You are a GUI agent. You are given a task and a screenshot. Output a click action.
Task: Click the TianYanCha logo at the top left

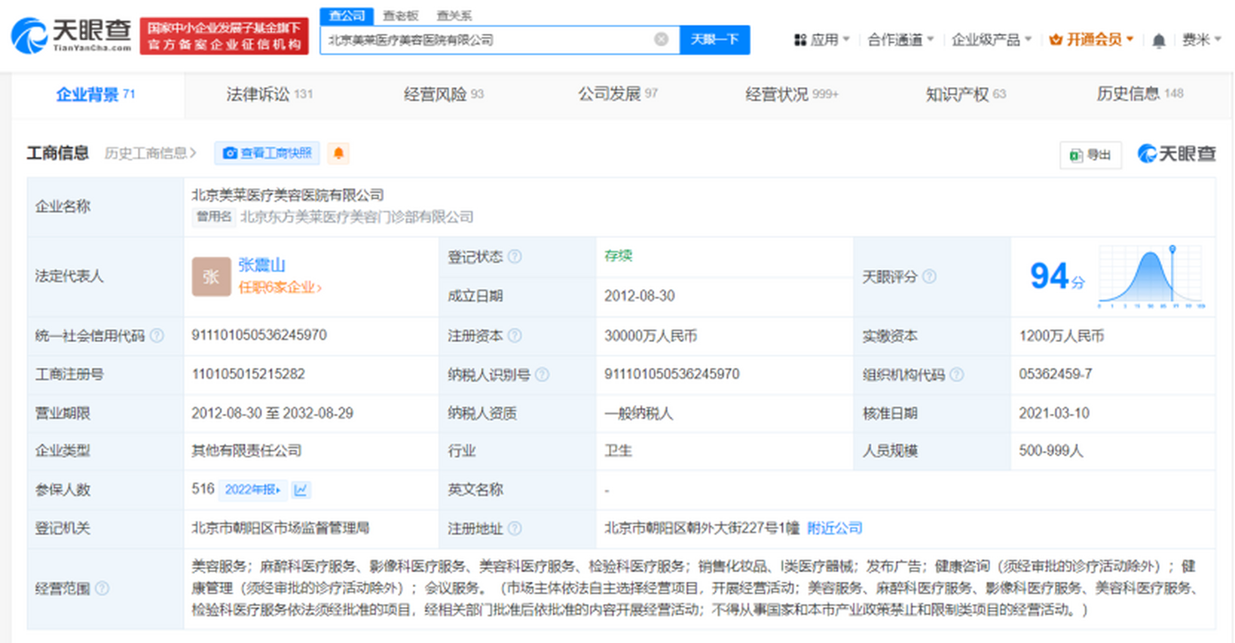point(71,35)
